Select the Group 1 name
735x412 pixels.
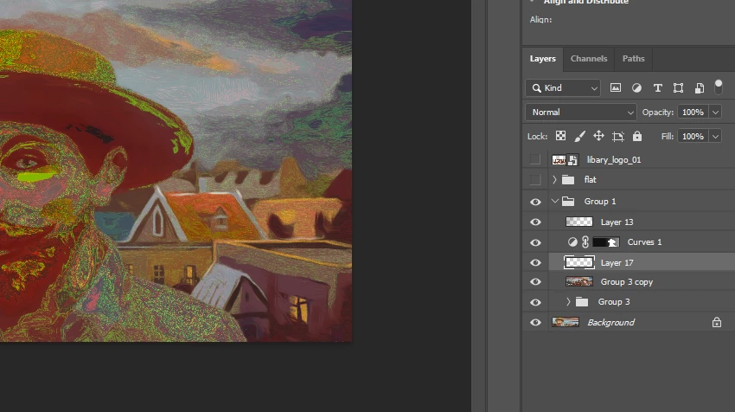pos(600,202)
